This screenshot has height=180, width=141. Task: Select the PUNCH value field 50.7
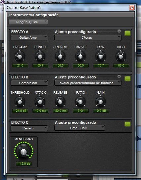40,66
